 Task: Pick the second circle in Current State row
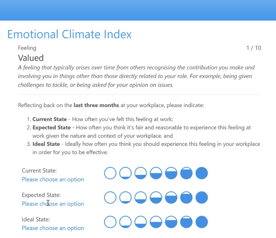(126, 173)
